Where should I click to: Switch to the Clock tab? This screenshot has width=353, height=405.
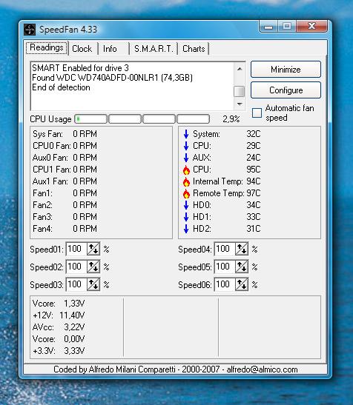pos(82,49)
